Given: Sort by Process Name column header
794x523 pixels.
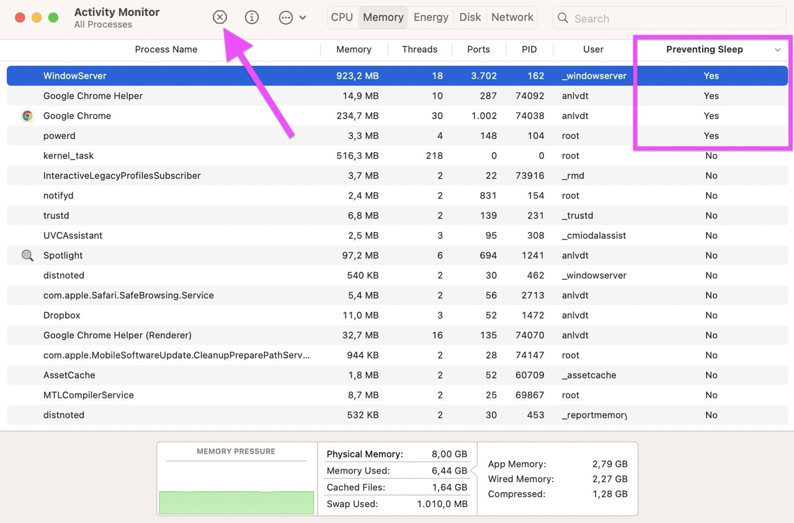Looking at the screenshot, I should (x=166, y=50).
